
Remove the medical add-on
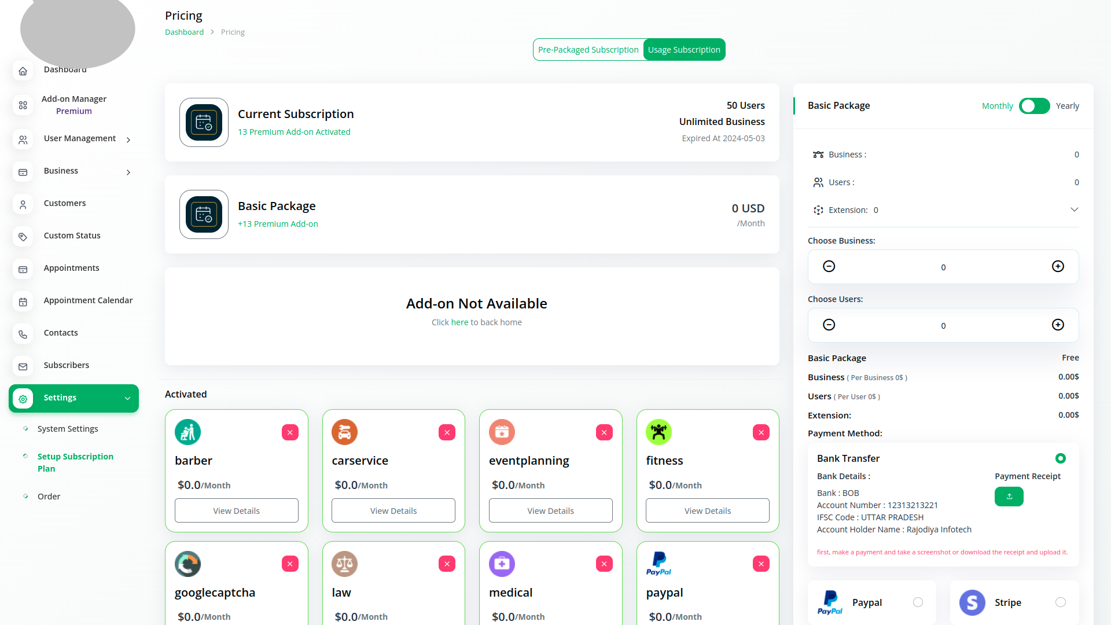(604, 564)
